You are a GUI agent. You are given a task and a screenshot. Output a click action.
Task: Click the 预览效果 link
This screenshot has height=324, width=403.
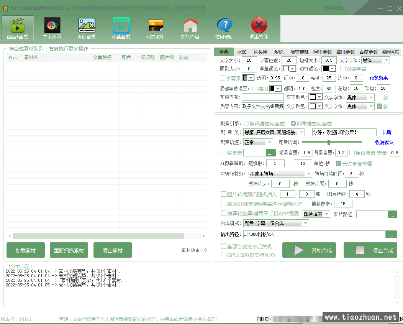pyautogui.click(x=378, y=78)
